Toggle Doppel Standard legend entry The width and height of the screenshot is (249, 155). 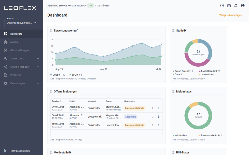pos(210,71)
